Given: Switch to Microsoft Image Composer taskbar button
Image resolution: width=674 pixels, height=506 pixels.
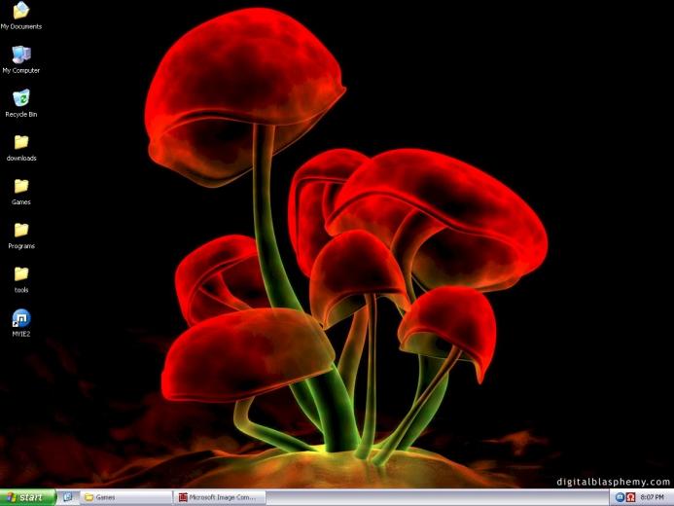Looking at the screenshot, I should pyautogui.click(x=220, y=497).
